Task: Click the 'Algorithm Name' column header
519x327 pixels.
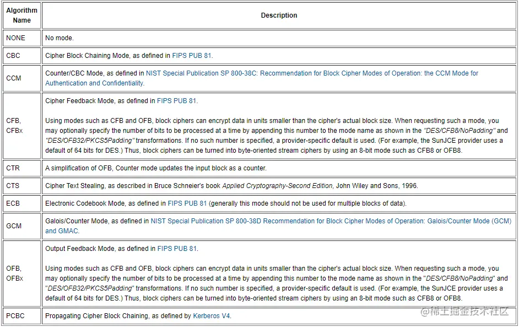Action: click(x=22, y=15)
